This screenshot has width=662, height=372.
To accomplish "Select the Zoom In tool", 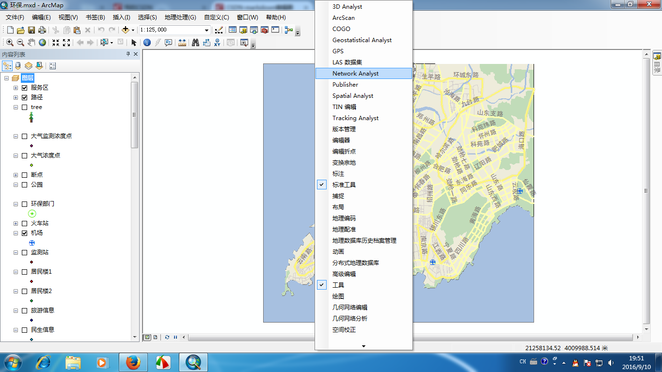I will (x=10, y=43).
